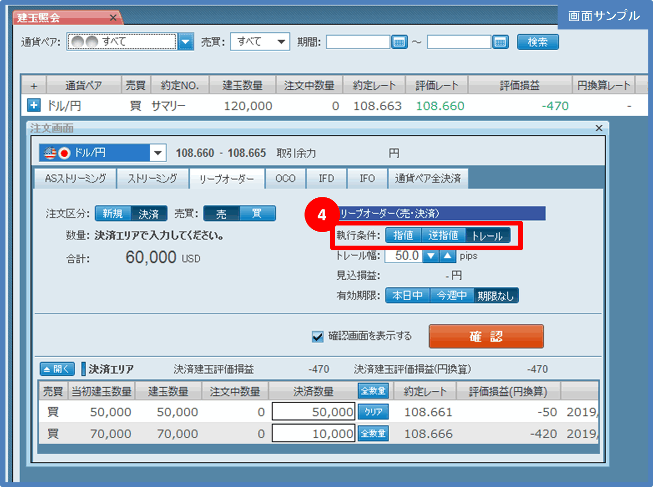
Task: Increase trail width with the up arrow
Action: pos(448,256)
